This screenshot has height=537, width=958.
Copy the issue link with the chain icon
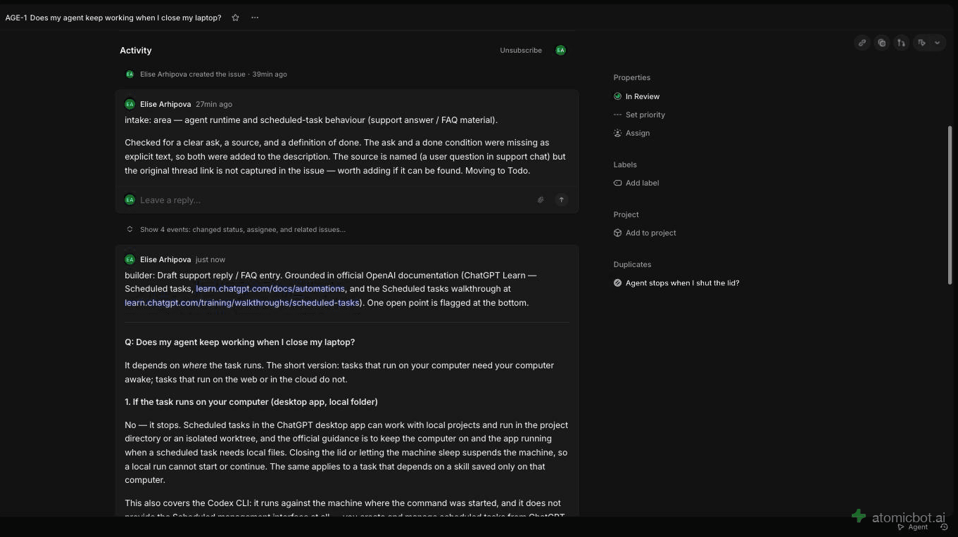(862, 43)
